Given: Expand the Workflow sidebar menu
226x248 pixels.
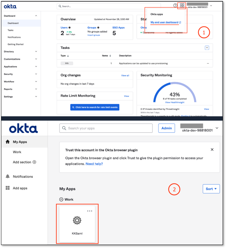Looking at the screenshot, I should click(x=36, y=81).
